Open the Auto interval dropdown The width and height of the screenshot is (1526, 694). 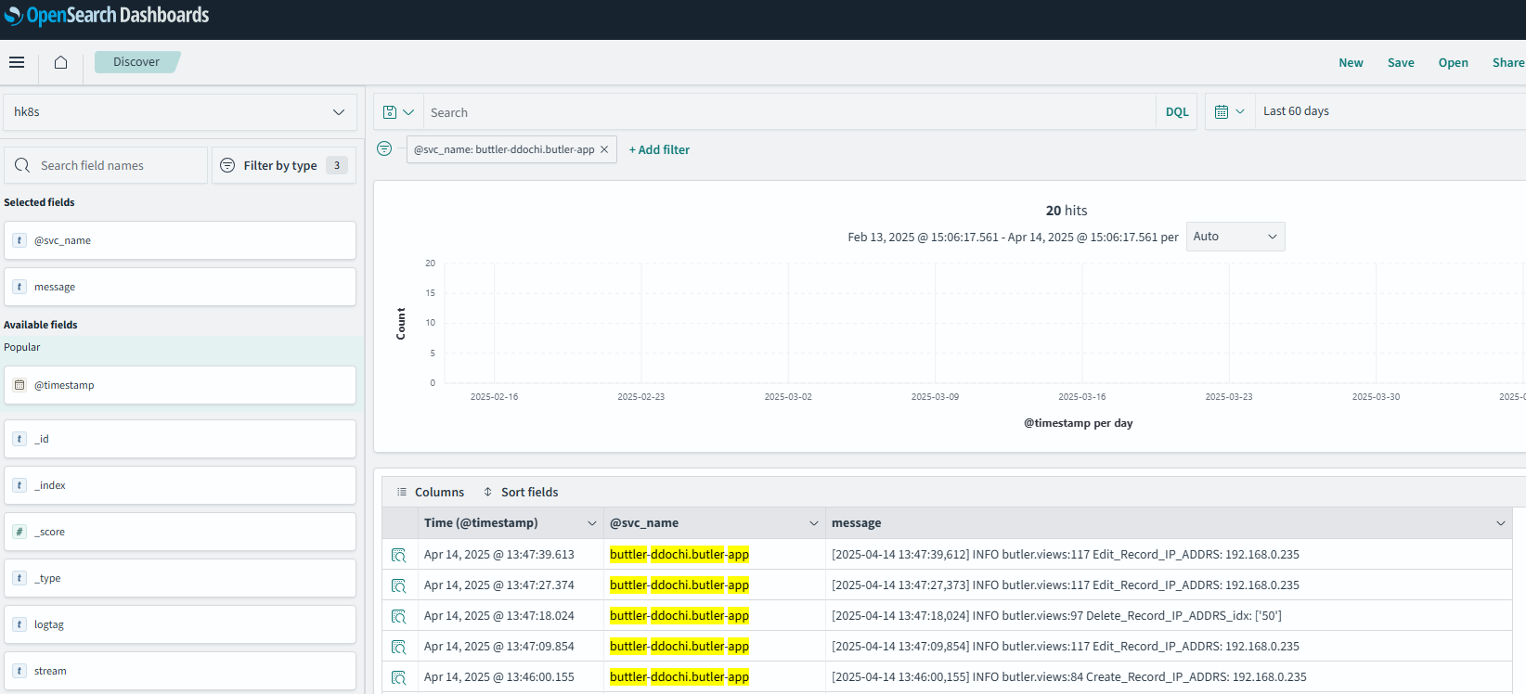click(x=1235, y=237)
